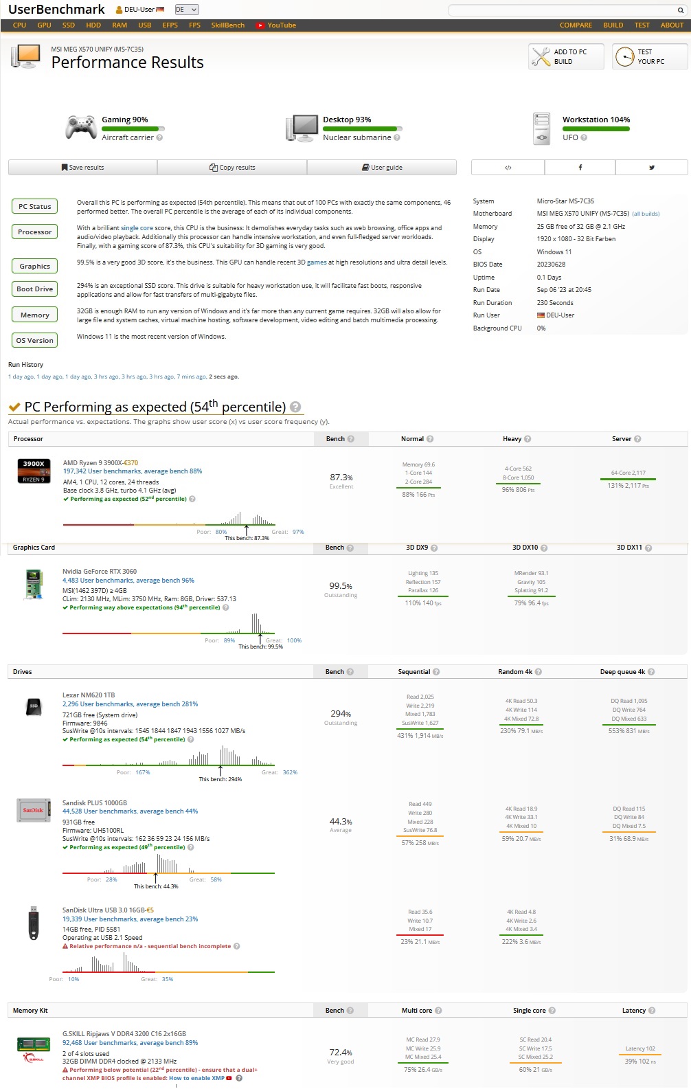
Task: Open the 'all builds' motherboard link
Action: point(646,214)
